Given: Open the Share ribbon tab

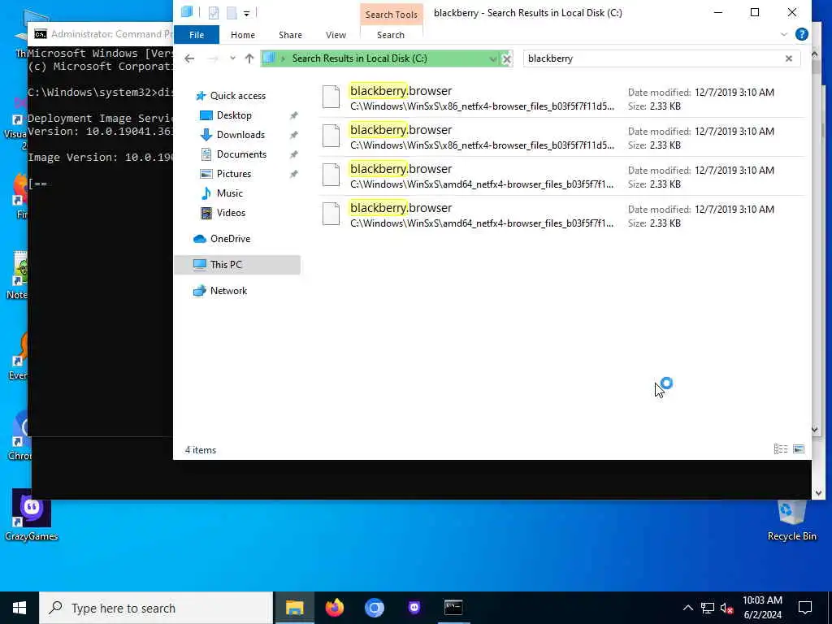Looking at the screenshot, I should 290,35.
